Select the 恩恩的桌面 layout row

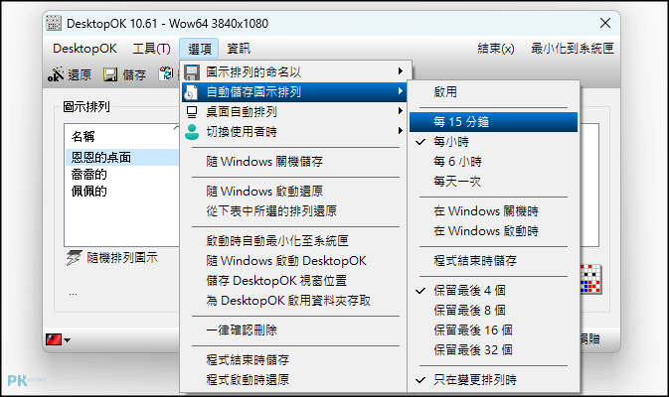pos(122,158)
